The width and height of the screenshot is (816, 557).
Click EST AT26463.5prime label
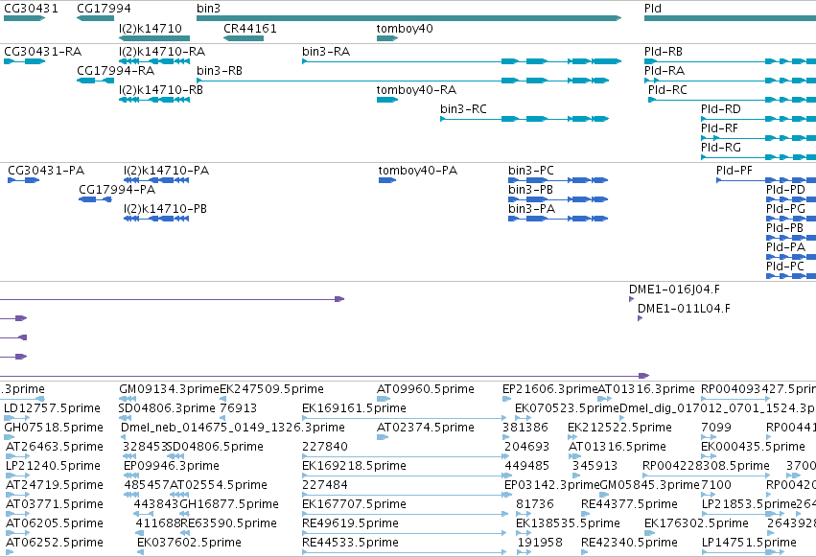point(55,448)
